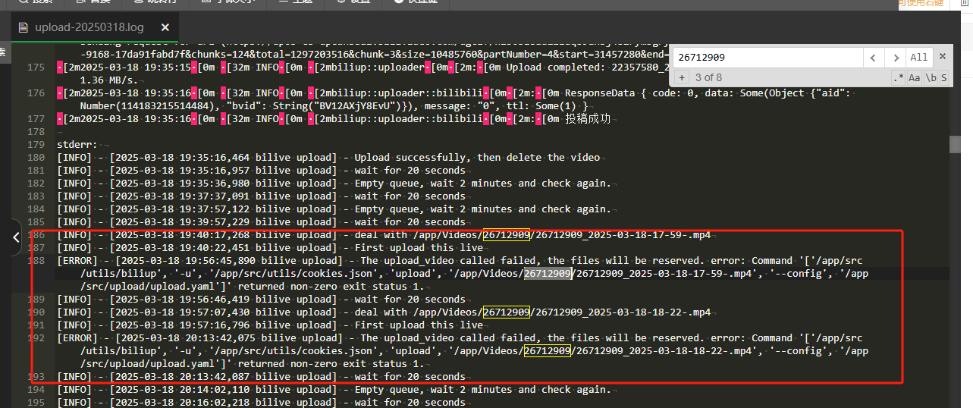The width and height of the screenshot is (973, 408).
Task: Click line number 177 in the gutter
Action: [x=35, y=119]
